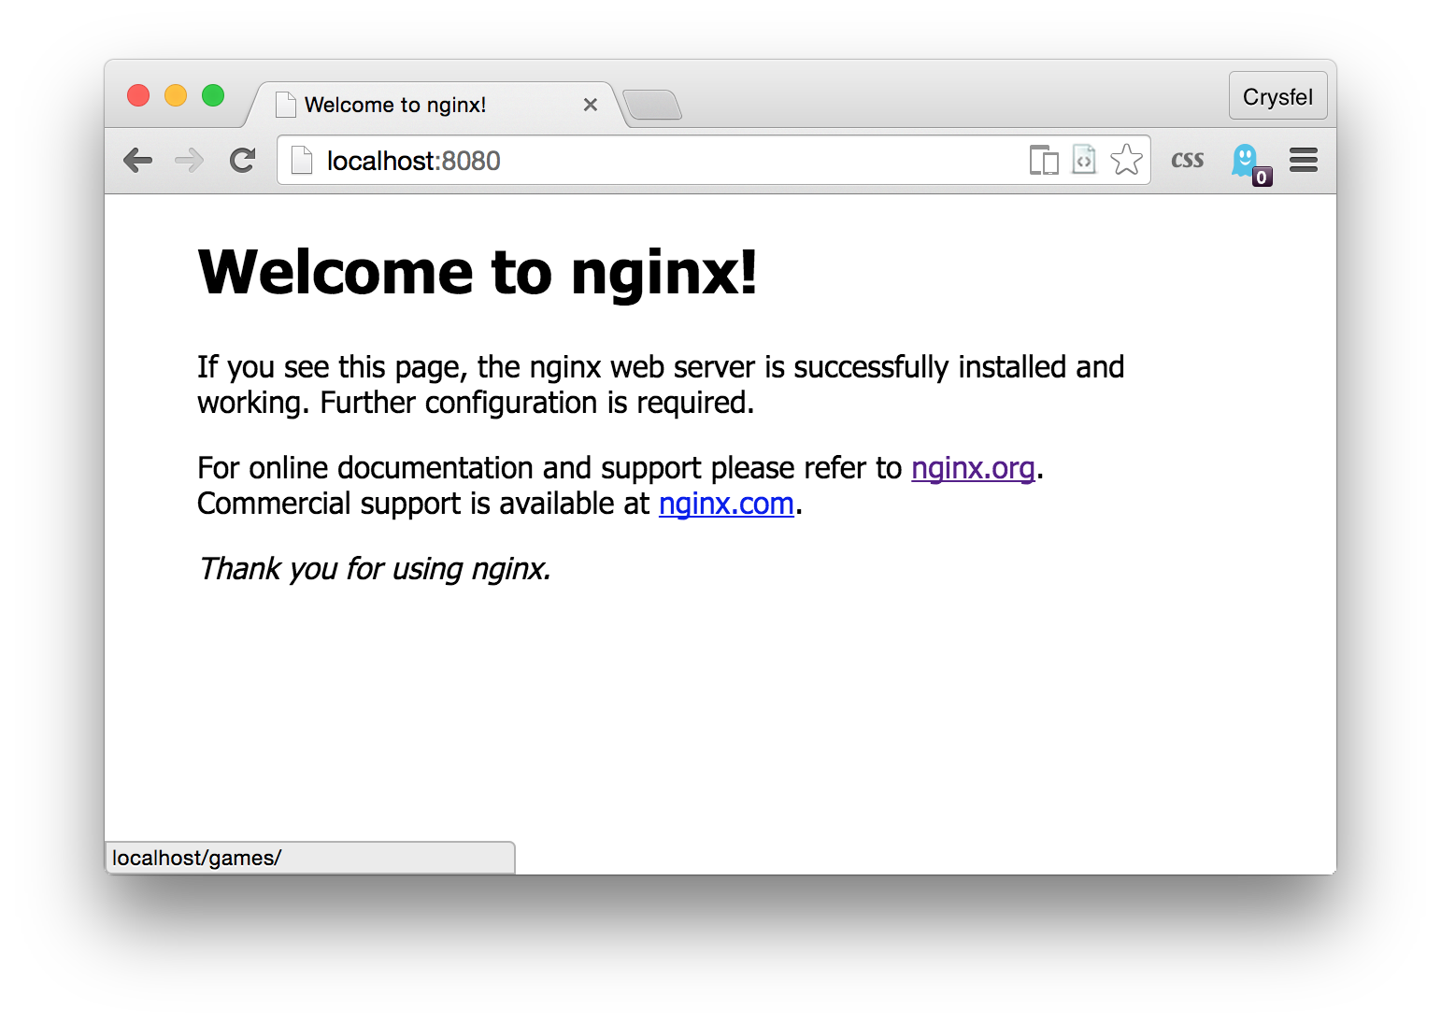The height and width of the screenshot is (1024, 1441).
Task: Close the Welcome to nginx! tab
Action: coord(590,105)
